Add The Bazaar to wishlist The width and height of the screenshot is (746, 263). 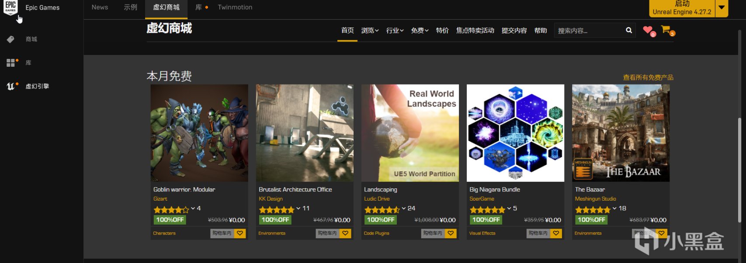[662, 233]
